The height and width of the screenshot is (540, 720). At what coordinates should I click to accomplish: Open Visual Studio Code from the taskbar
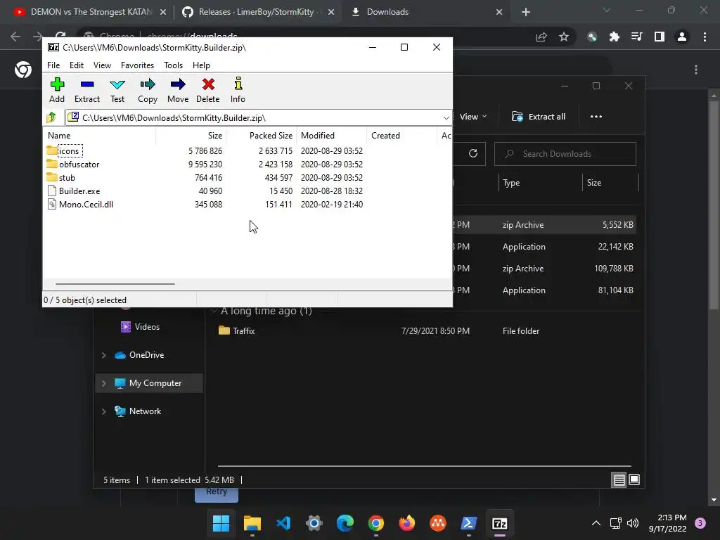283,523
